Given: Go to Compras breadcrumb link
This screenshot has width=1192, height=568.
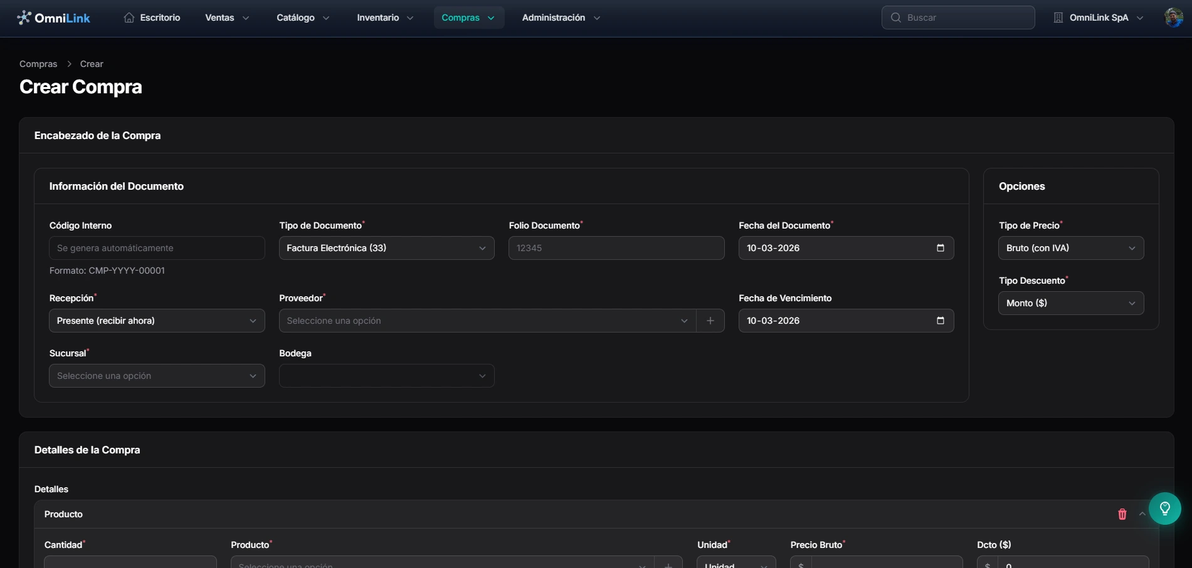Looking at the screenshot, I should (x=38, y=64).
